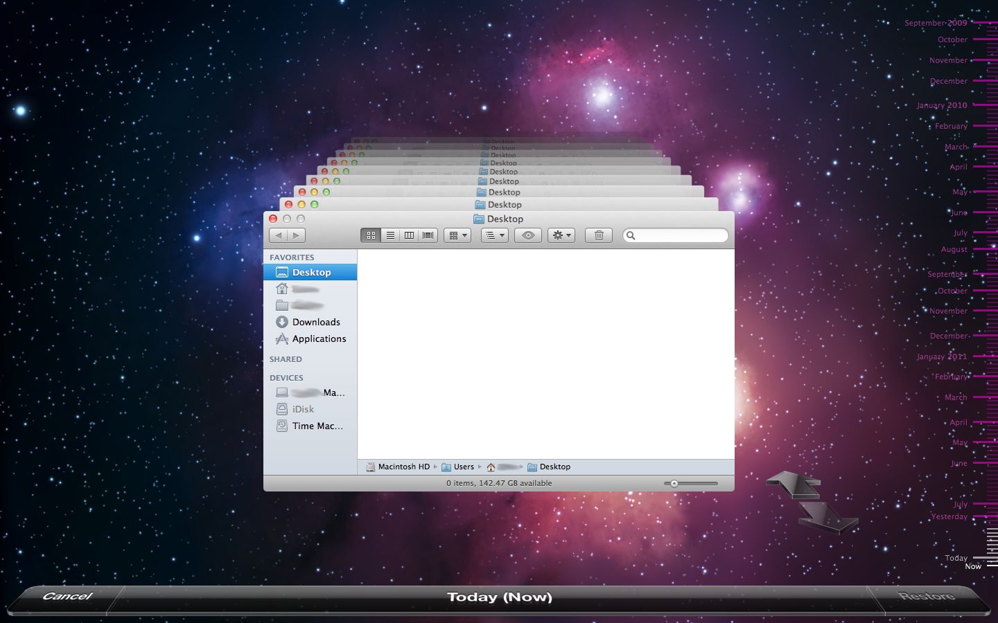Select the previous Desktop snapshot window behind
The height and width of the screenshot is (623, 998).
(x=499, y=204)
